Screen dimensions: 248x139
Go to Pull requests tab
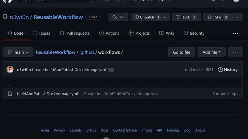click(x=74, y=33)
